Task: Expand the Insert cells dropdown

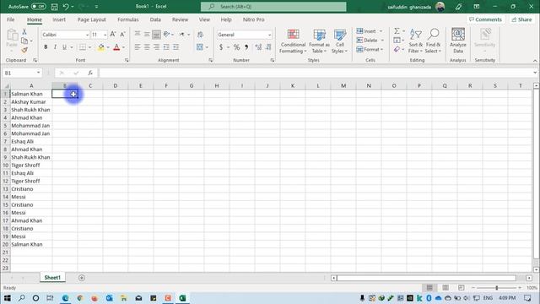Action: (x=381, y=31)
